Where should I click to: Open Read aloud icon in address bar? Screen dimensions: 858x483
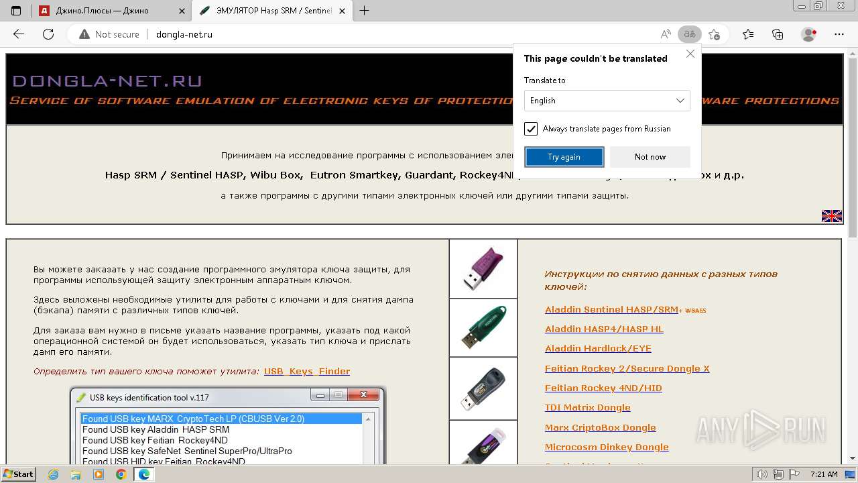666,34
